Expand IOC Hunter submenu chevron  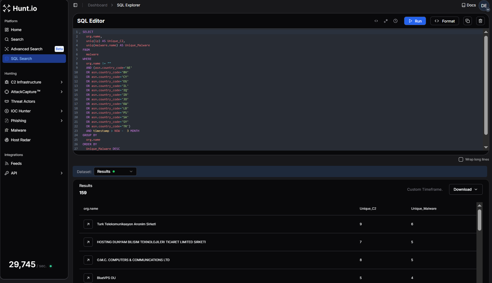(62, 111)
